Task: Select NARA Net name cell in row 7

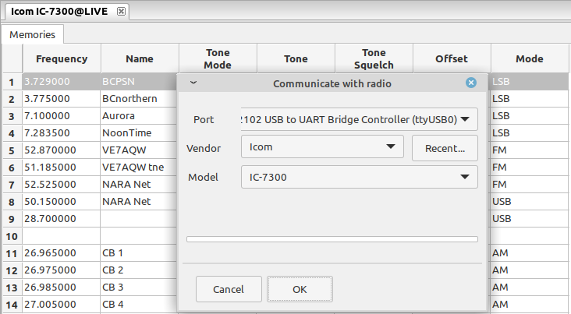Action: point(139,184)
